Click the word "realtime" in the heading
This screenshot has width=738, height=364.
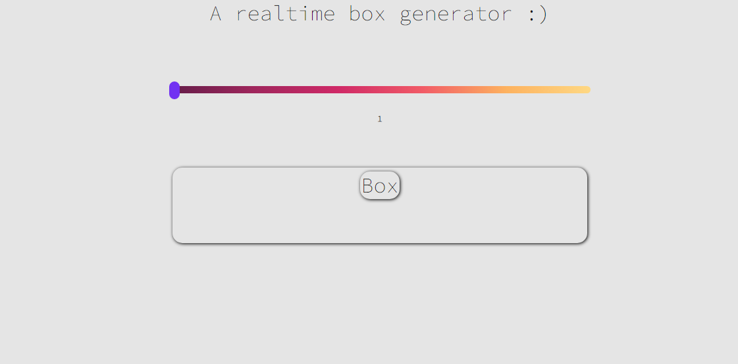[285, 14]
